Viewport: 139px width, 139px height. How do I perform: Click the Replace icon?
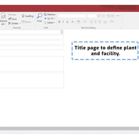[x=49, y=14]
